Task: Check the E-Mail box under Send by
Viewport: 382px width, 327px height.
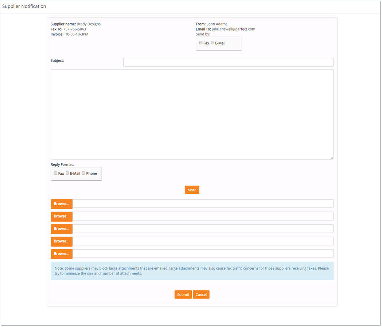Action: pos(213,43)
